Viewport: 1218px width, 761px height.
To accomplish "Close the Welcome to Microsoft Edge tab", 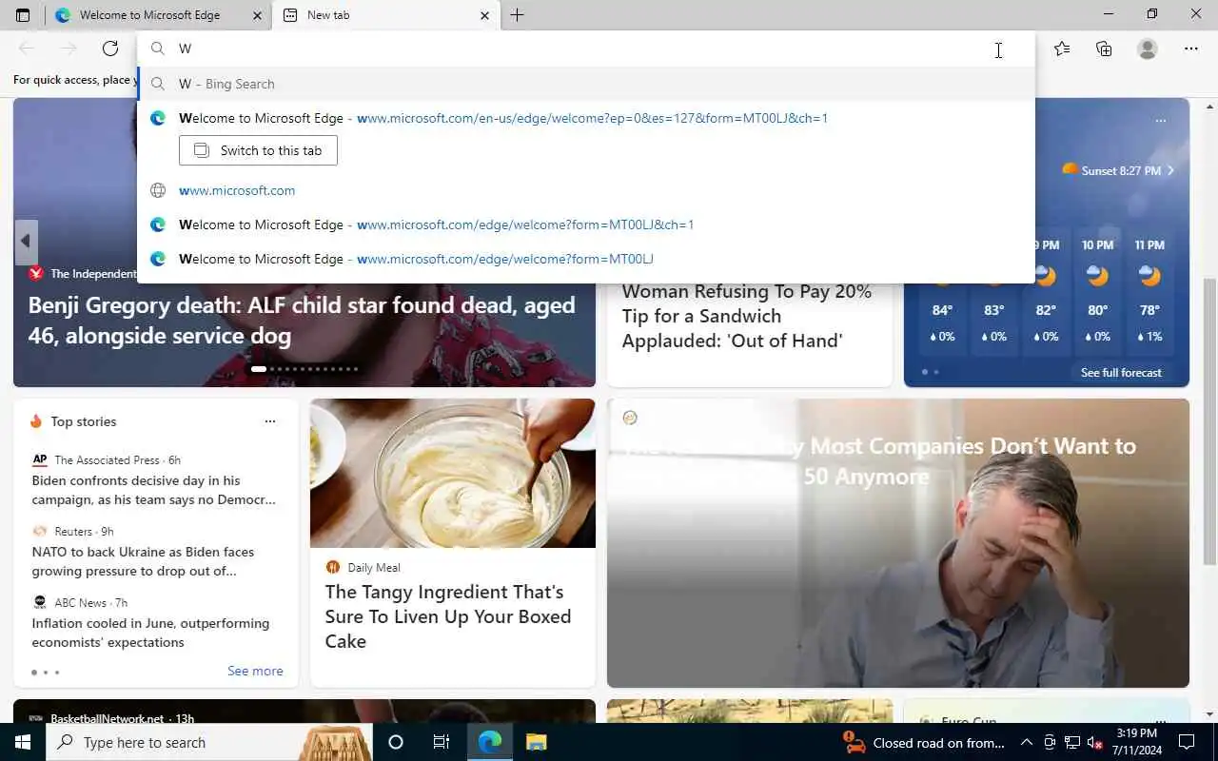I will [x=257, y=15].
